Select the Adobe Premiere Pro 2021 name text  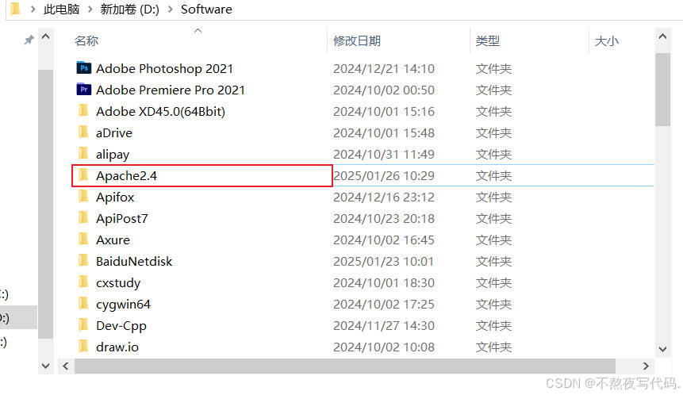pyautogui.click(x=171, y=90)
